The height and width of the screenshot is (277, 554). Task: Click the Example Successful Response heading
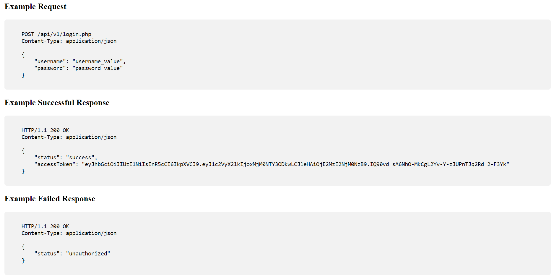[57, 103]
